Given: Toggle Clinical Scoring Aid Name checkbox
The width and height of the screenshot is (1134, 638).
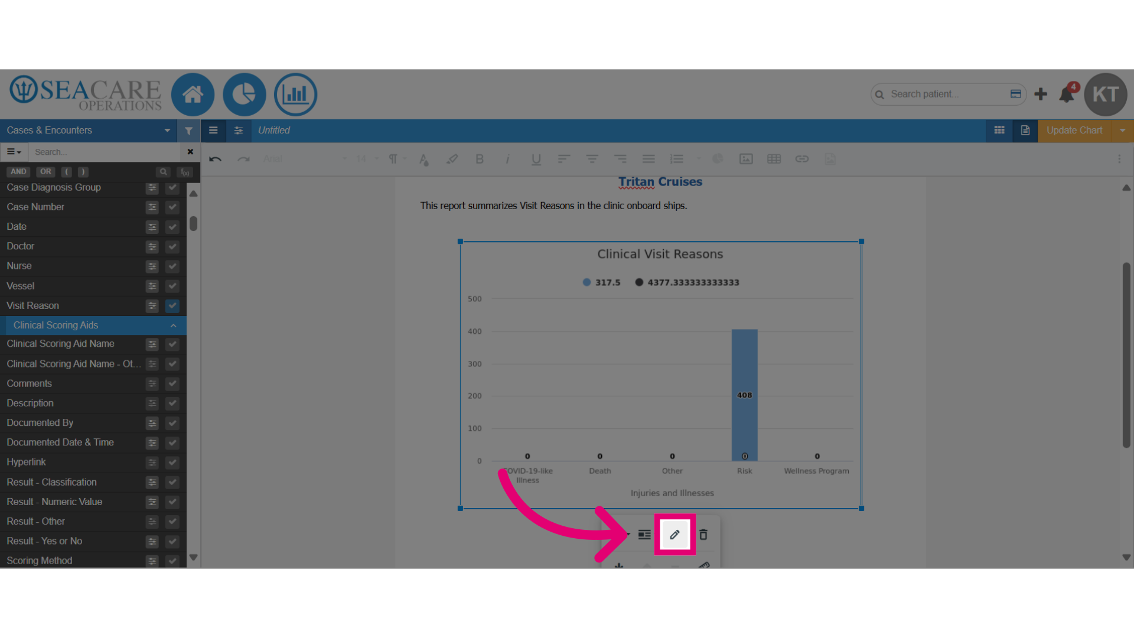Looking at the screenshot, I should [x=172, y=344].
